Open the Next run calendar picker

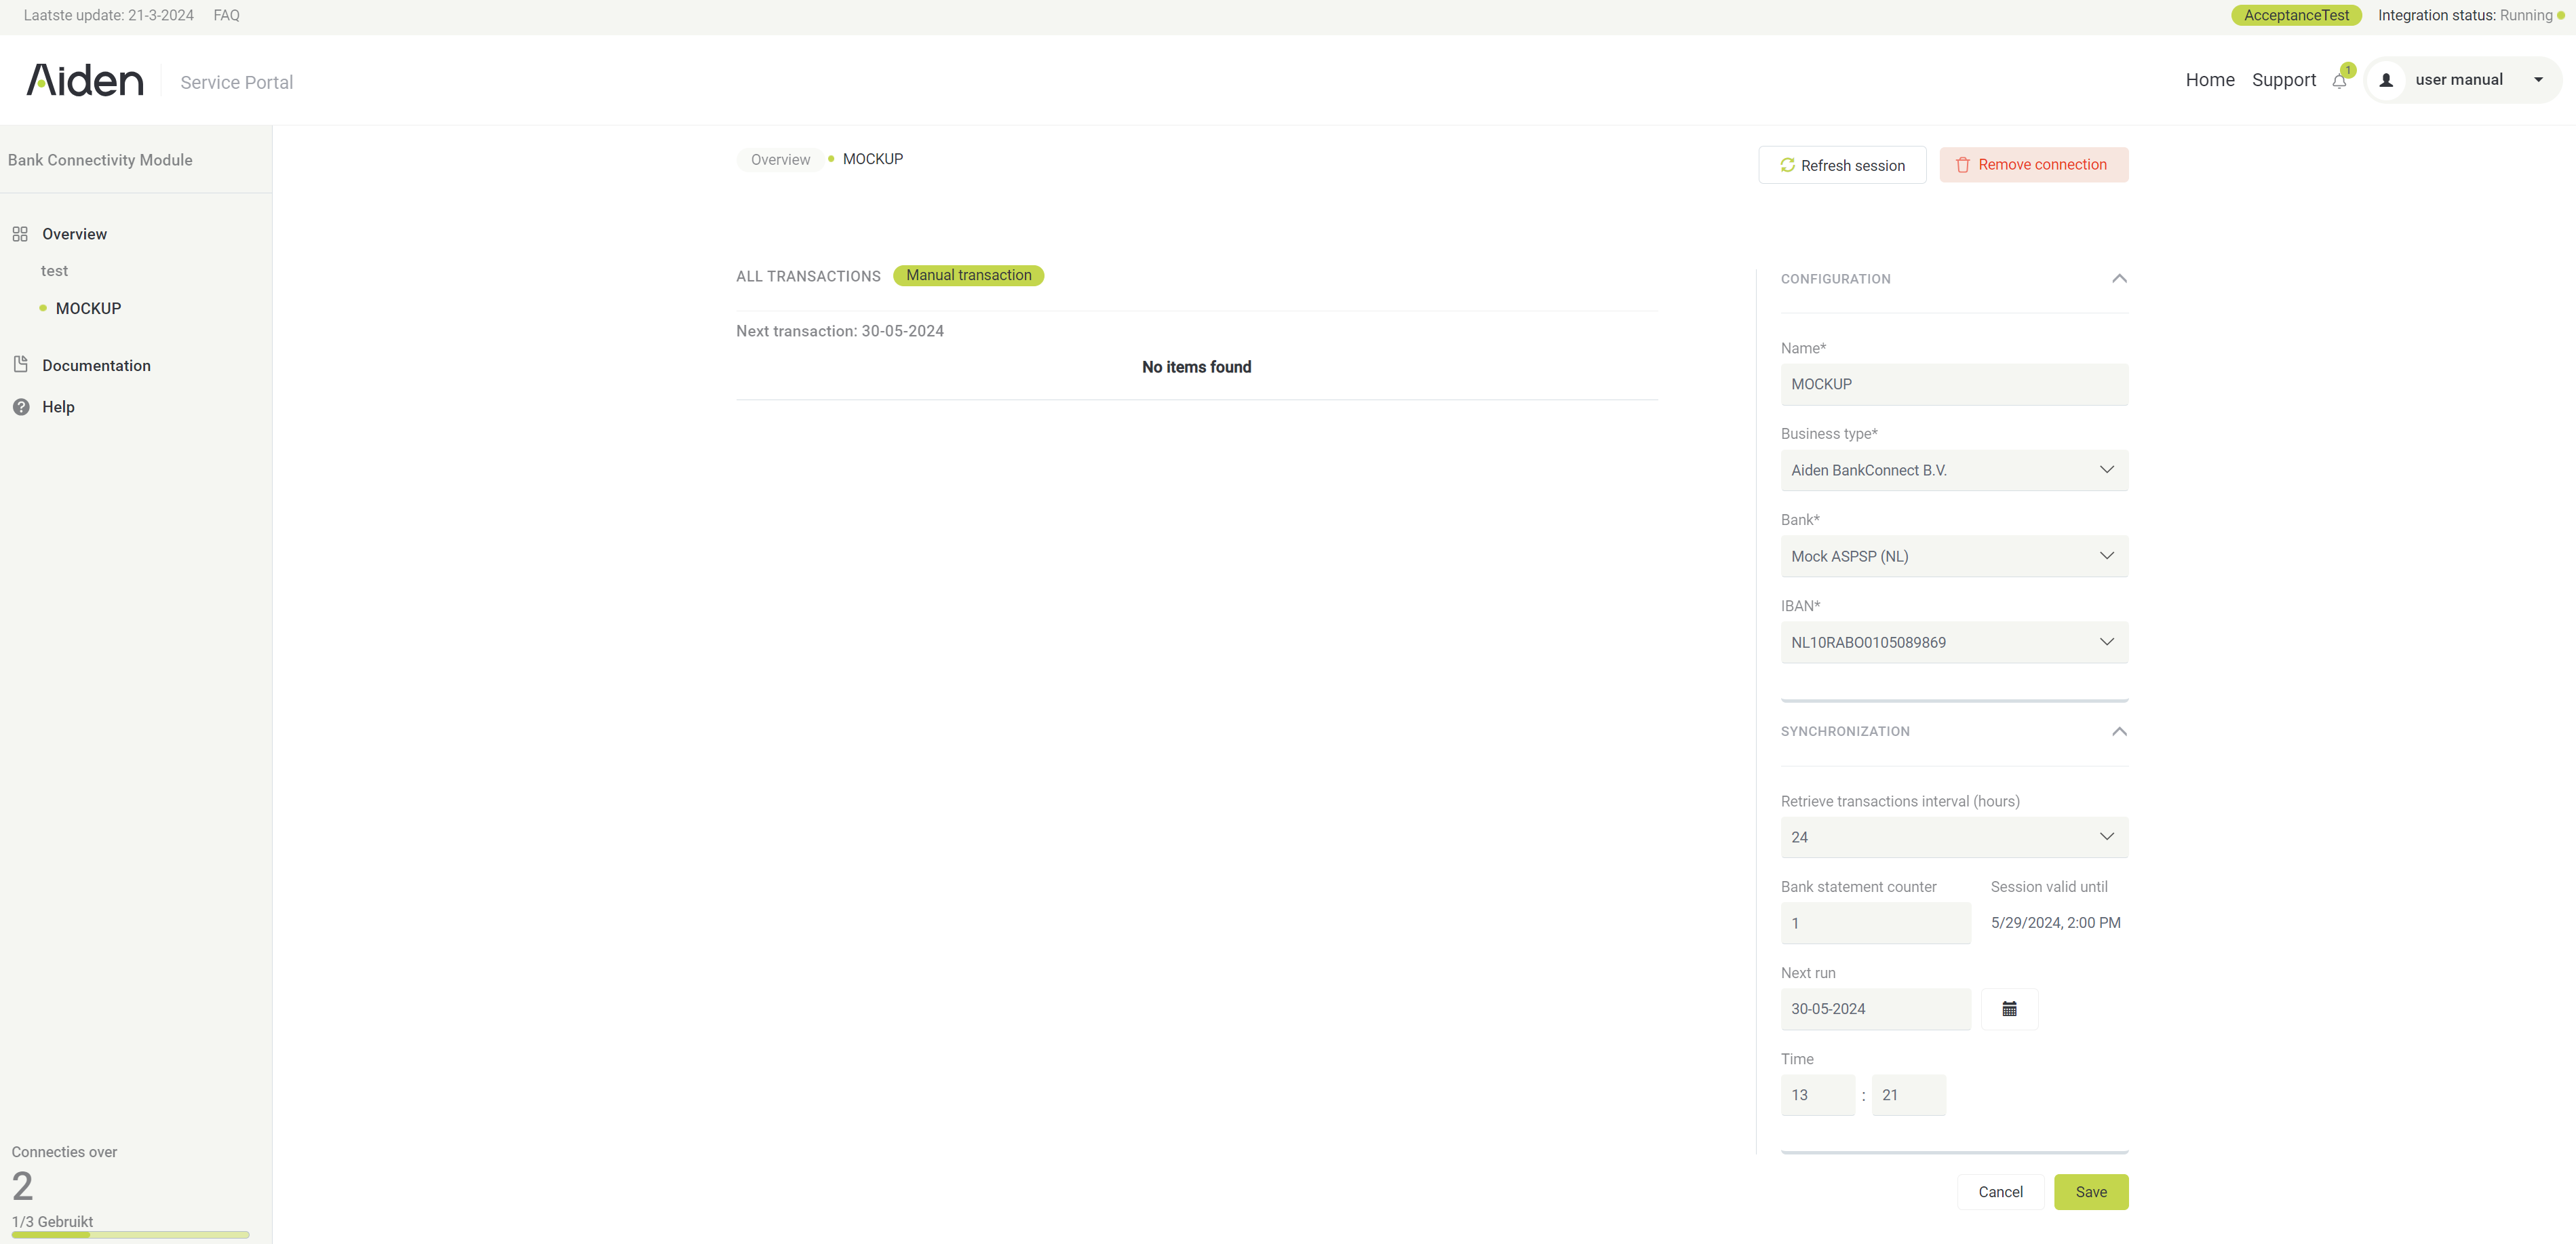2009,1009
